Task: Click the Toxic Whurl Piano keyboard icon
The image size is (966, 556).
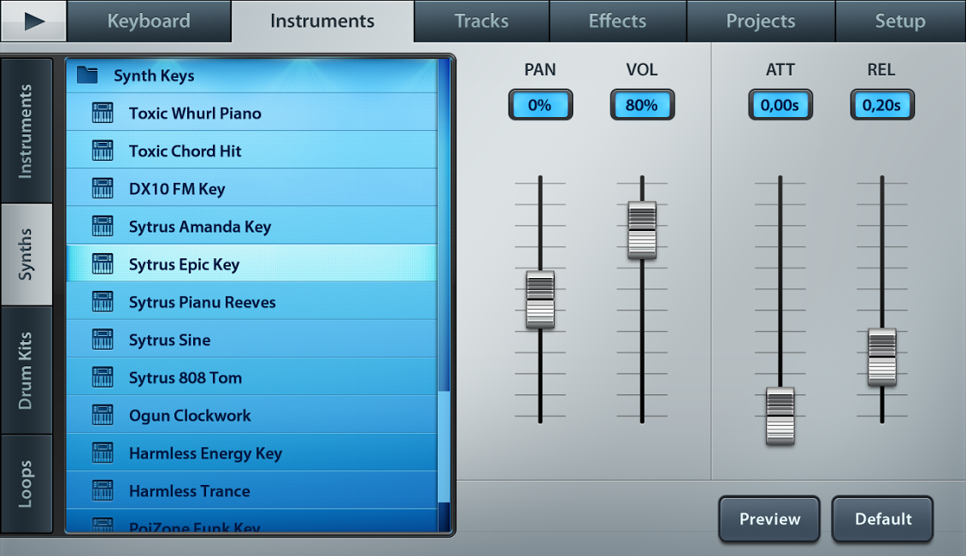Action: (x=103, y=113)
